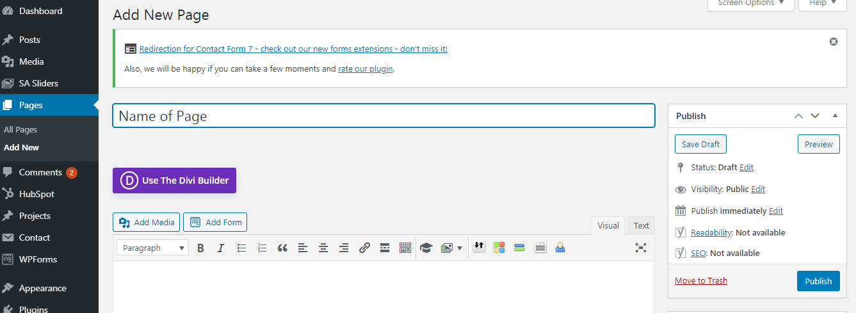856x313 pixels.
Task: Click the Save Draft button
Action: [700, 144]
